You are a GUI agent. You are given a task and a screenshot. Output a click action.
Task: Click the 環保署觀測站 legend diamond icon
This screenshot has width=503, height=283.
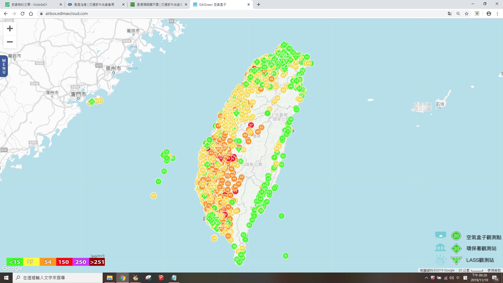coord(456,249)
